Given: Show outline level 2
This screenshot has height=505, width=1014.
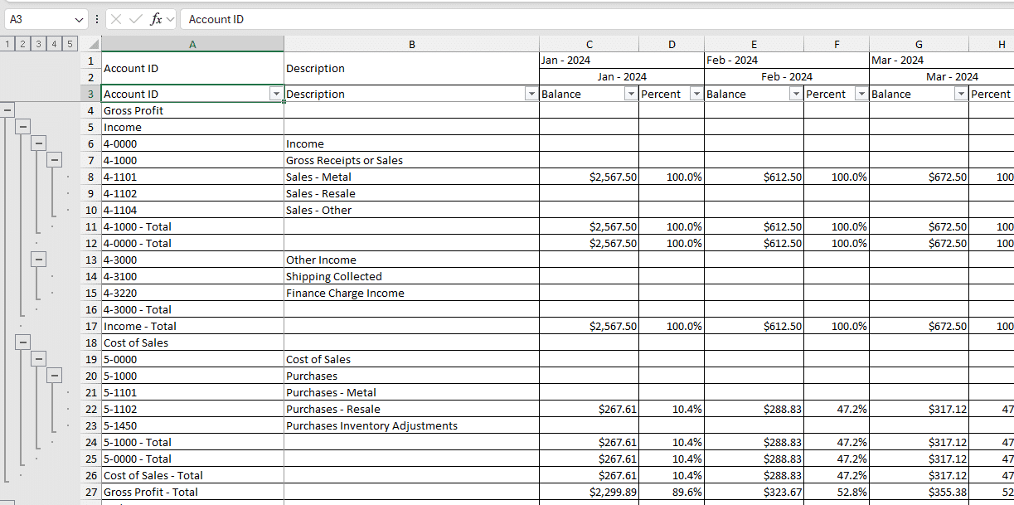Looking at the screenshot, I should click(x=23, y=44).
